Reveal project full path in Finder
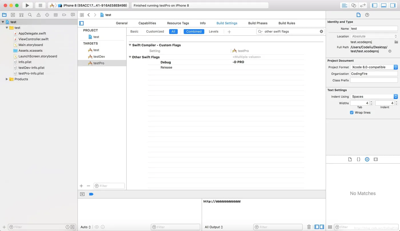The height and width of the screenshot is (231, 400). click(x=390, y=51)
